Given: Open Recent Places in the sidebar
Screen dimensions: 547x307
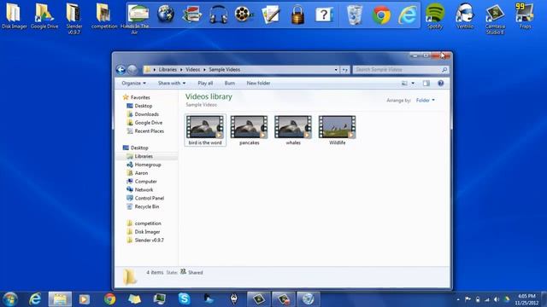Looking at the screenshot, I should pyautogui.click(x=145, y=130).
